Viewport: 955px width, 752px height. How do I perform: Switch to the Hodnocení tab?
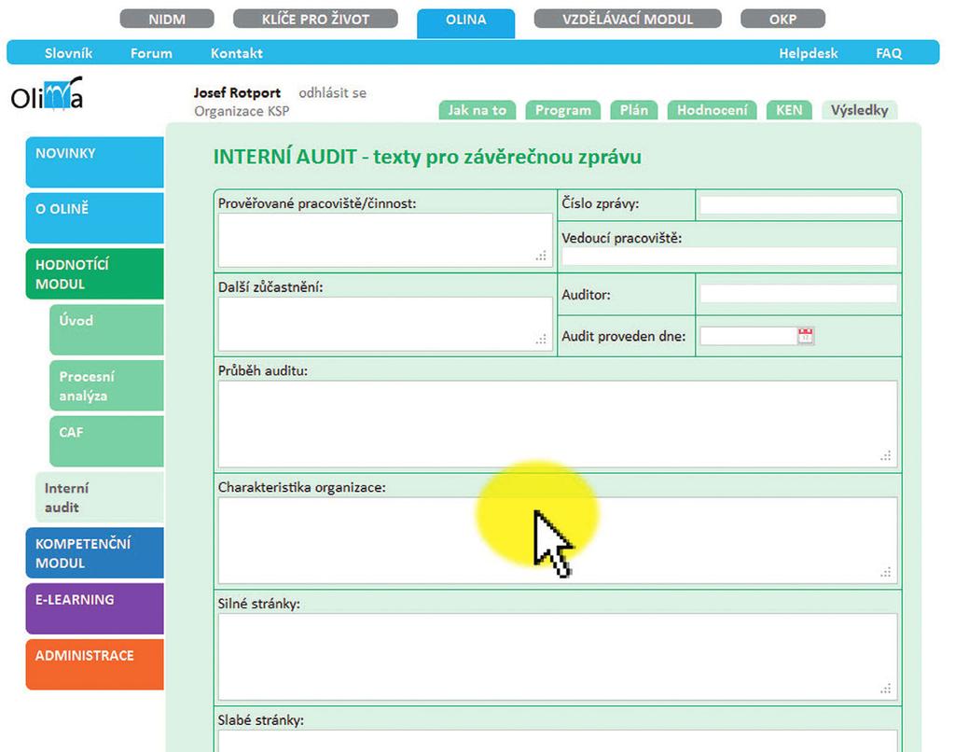pos(712,110)
